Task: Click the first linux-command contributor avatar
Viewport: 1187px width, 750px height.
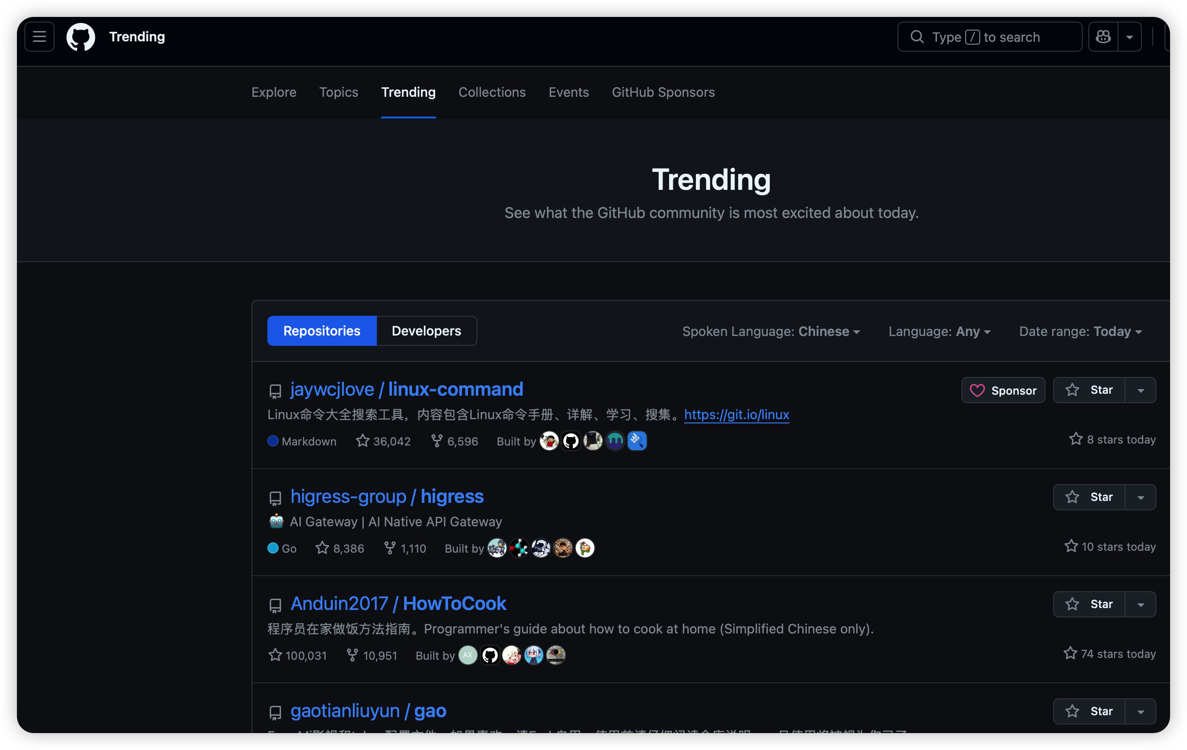Action: 549,441
